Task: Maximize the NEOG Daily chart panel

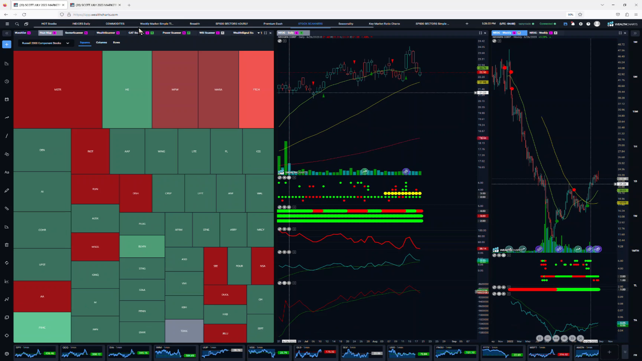Action: pyautogui.click(x=480, y=33)
